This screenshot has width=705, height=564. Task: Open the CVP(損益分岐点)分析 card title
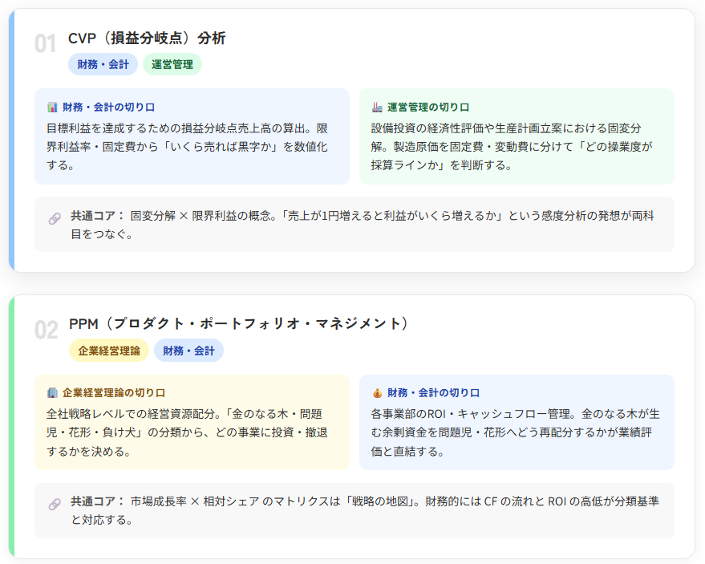point(147,38)
